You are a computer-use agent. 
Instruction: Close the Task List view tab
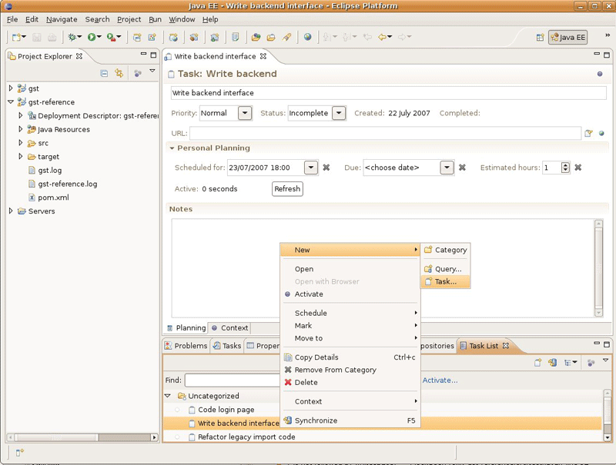tap(506, 345)
